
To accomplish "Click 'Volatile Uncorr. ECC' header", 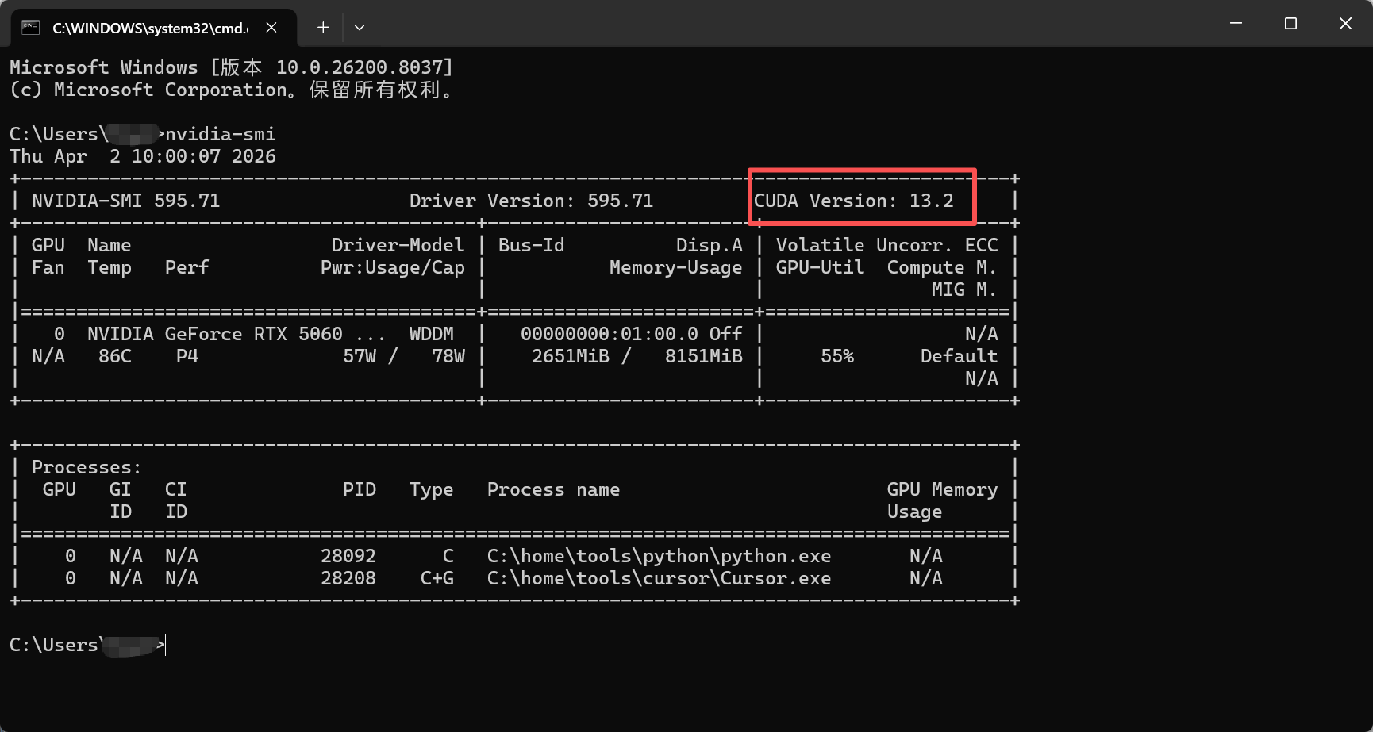I will [887, 245].
